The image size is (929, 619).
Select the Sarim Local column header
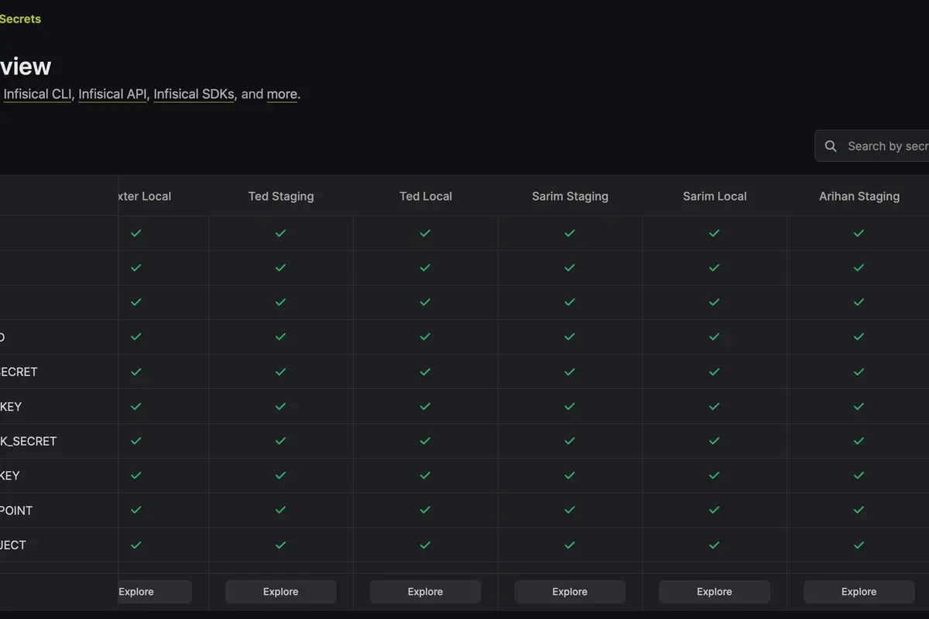tap(715, 197)
